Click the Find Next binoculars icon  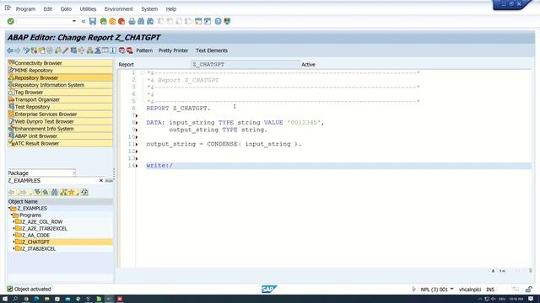150,21
